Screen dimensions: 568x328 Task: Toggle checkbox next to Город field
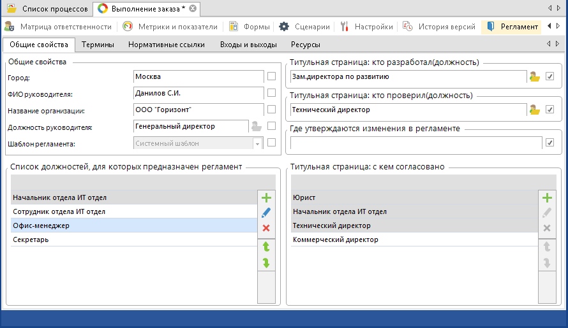coord(272,77)
